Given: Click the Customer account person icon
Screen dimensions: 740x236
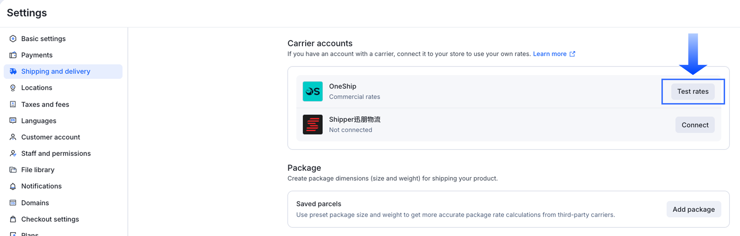Looking at the screenshot, I should pos(13,137).
